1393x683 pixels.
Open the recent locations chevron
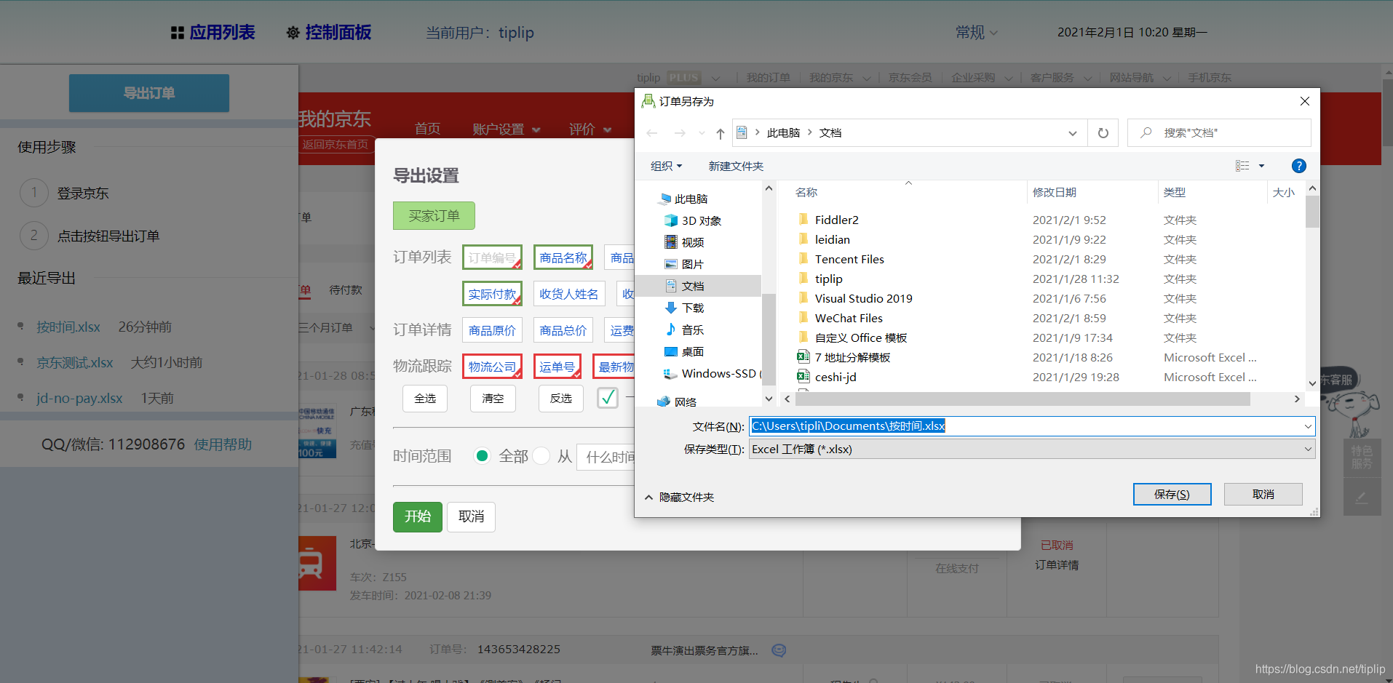702,133
